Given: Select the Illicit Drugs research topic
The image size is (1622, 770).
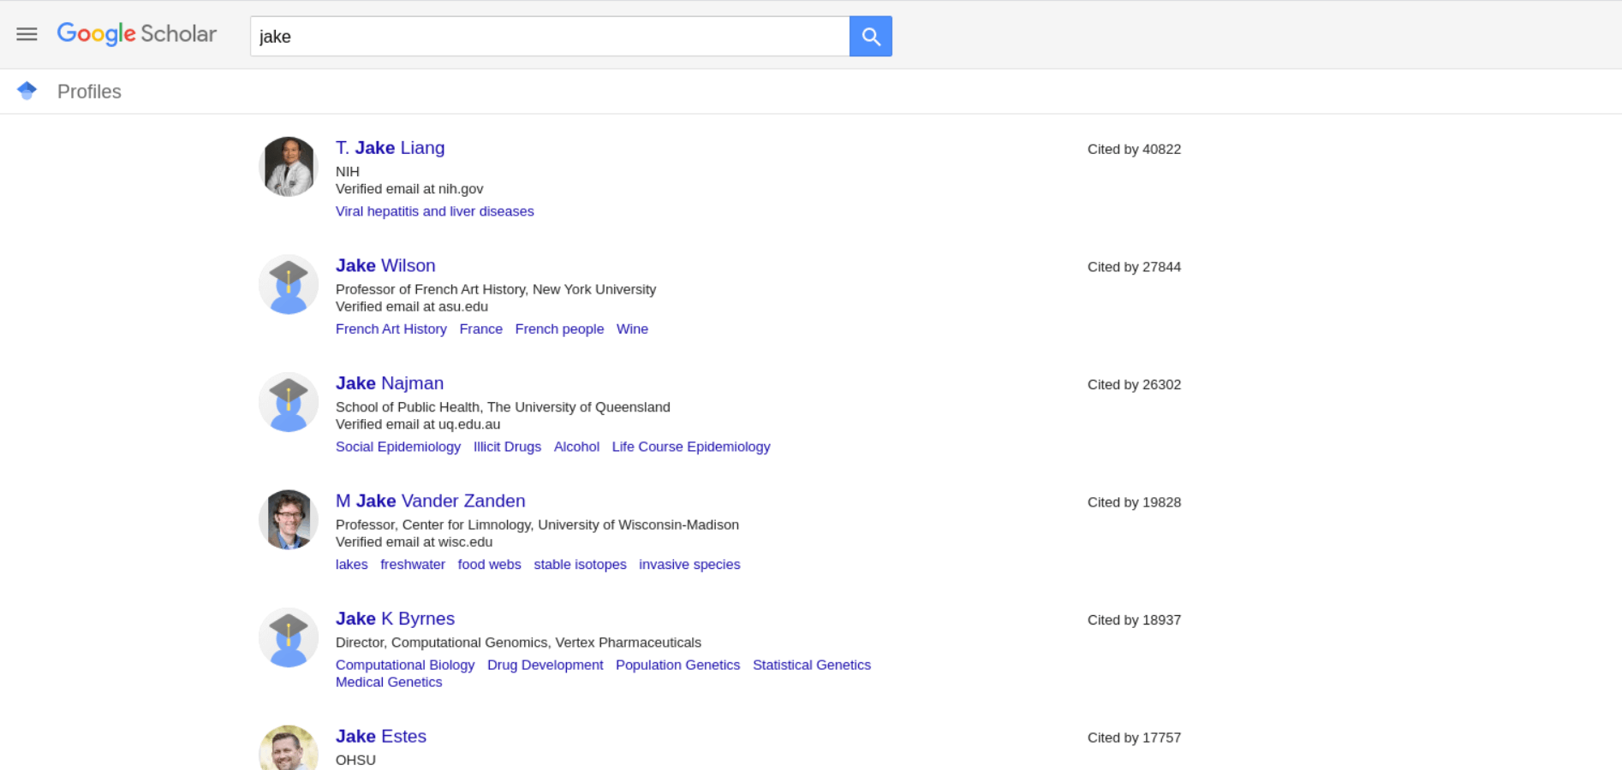Looking at the screenshot, I should click(x=507, y=446).
